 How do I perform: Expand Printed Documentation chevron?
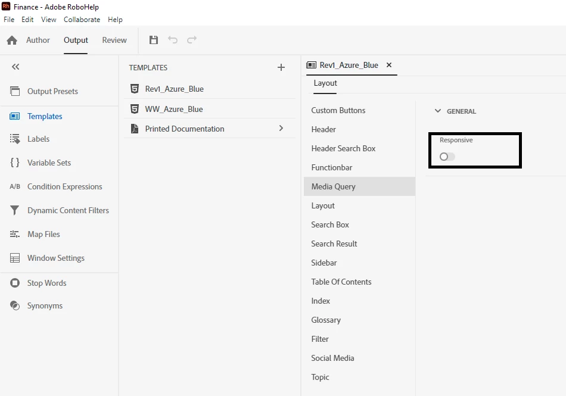click(281, 128)
